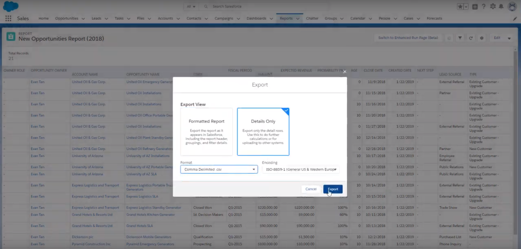Open the search scope All dropdown
Viewport: 521px width, 249px height.
(191, 7)
